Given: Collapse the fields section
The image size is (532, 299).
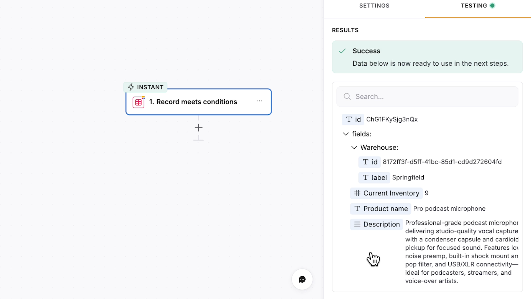Looking at the screenshot, I should [346, 134].
